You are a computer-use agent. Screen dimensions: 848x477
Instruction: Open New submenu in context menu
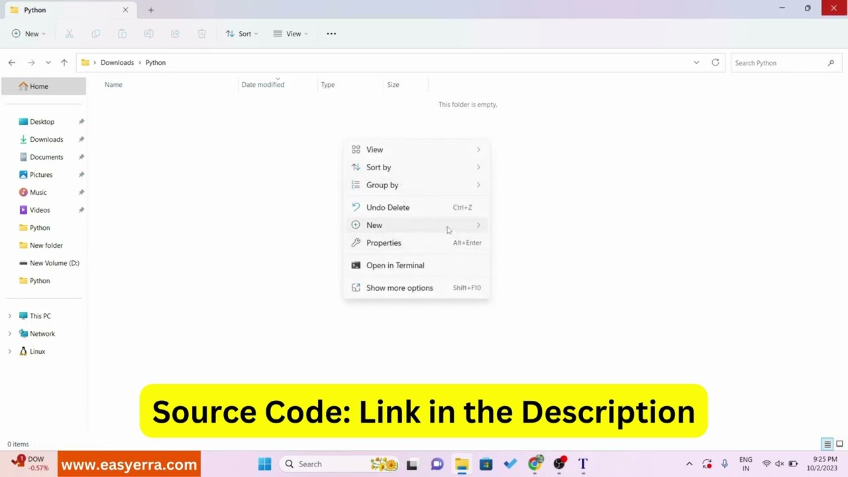[416, 225]
